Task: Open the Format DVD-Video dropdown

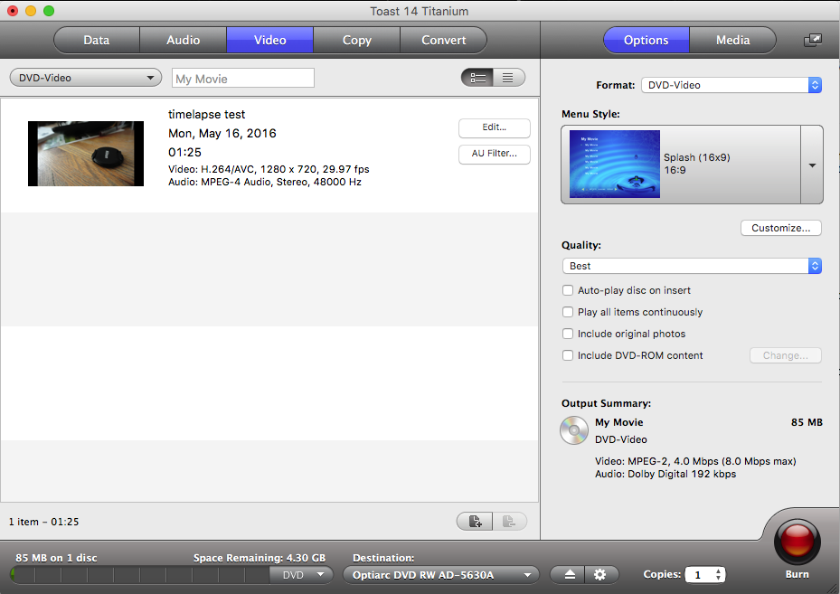Action: click(731, 85)
